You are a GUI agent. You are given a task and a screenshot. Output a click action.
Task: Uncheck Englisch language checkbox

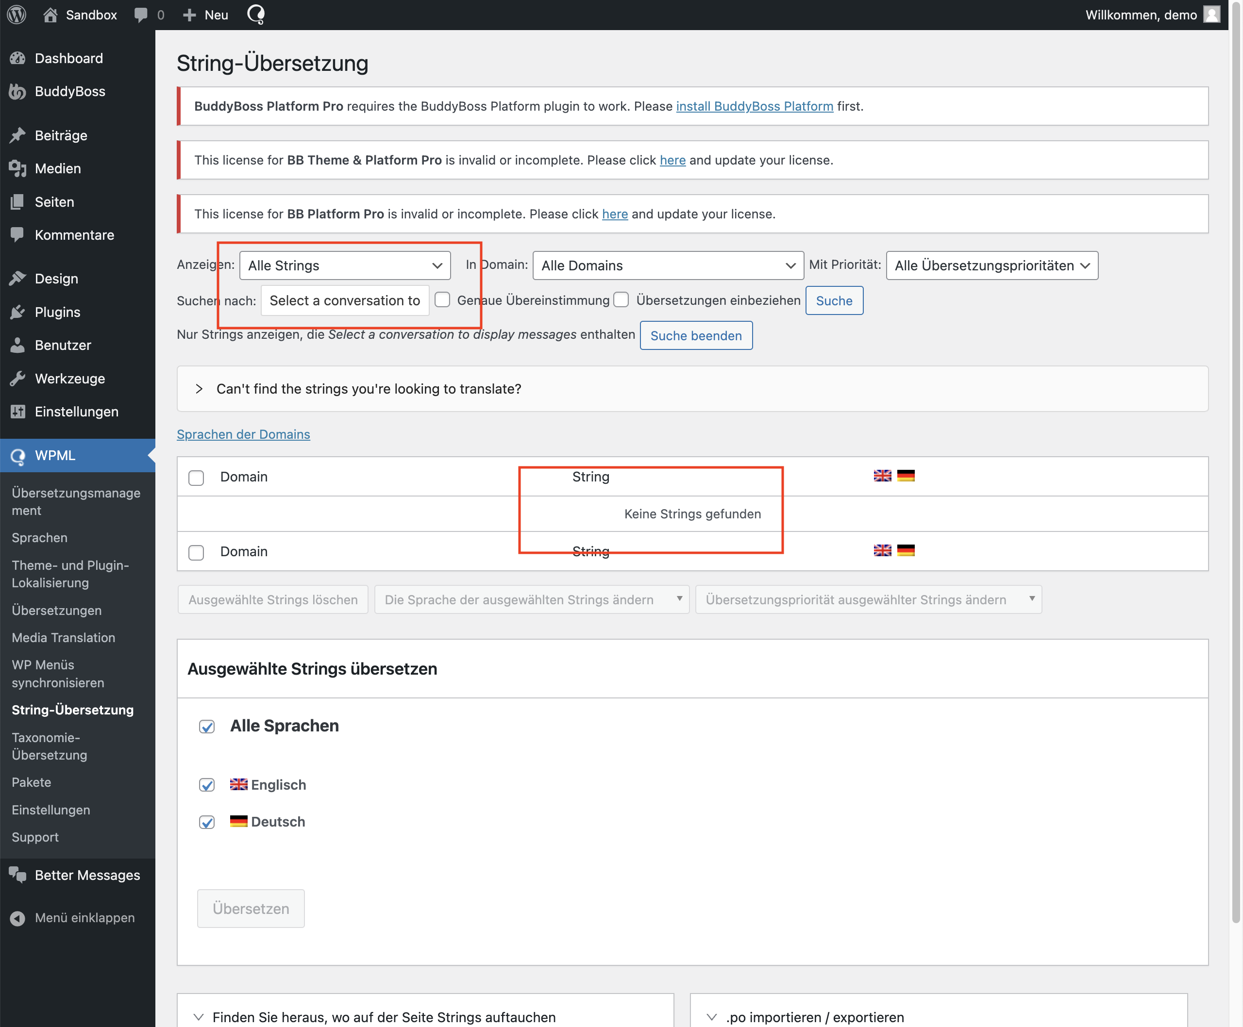[x=206, y=785]
